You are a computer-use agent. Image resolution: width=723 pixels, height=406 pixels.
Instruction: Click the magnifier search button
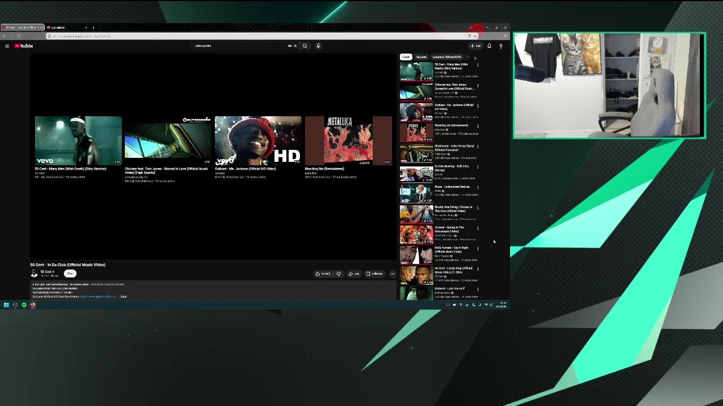pos(305,46)
